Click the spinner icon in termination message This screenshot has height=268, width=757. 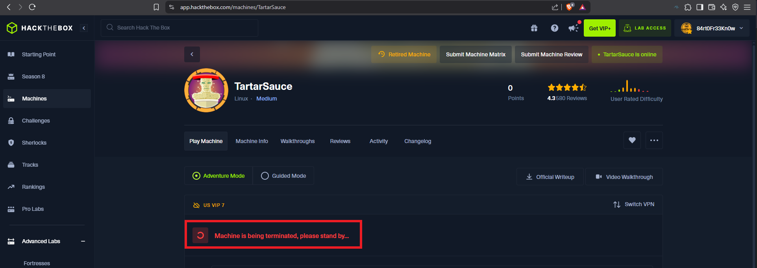coord(200,235)
